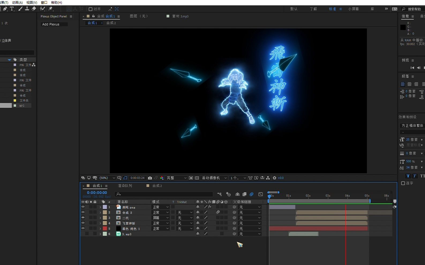Open the composition flowchart icon in viewer

click(x=268, y=178)
